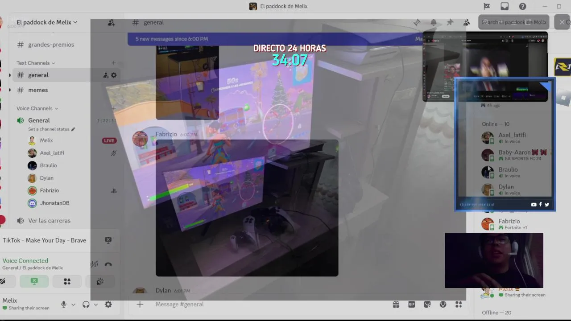Click Baby-Aaron in the Online members list

tap(515, 155)
